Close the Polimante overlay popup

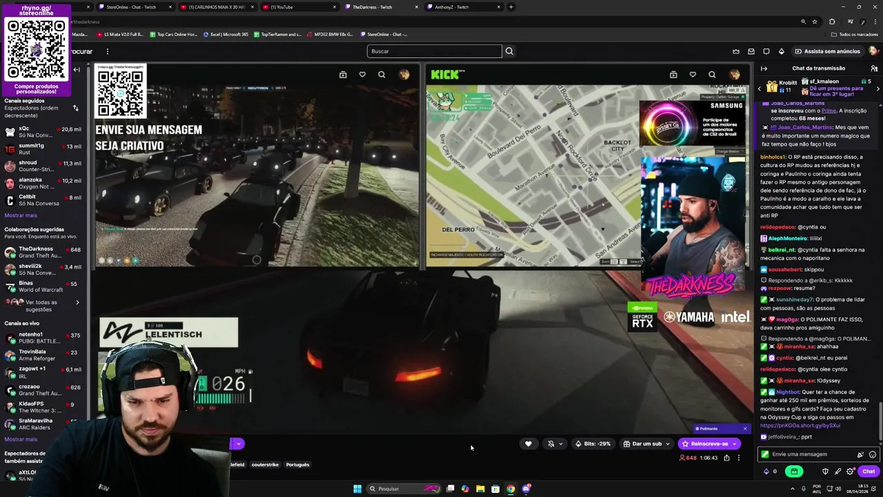click(x=745, y=429)
